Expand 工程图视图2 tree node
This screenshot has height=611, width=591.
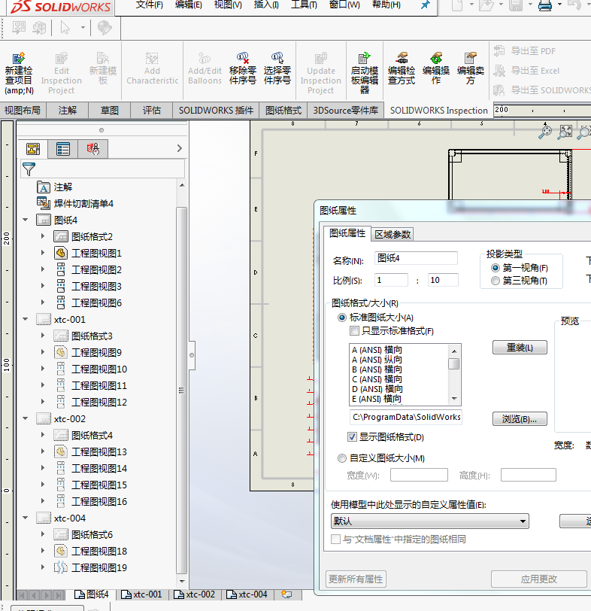point(43,269)
